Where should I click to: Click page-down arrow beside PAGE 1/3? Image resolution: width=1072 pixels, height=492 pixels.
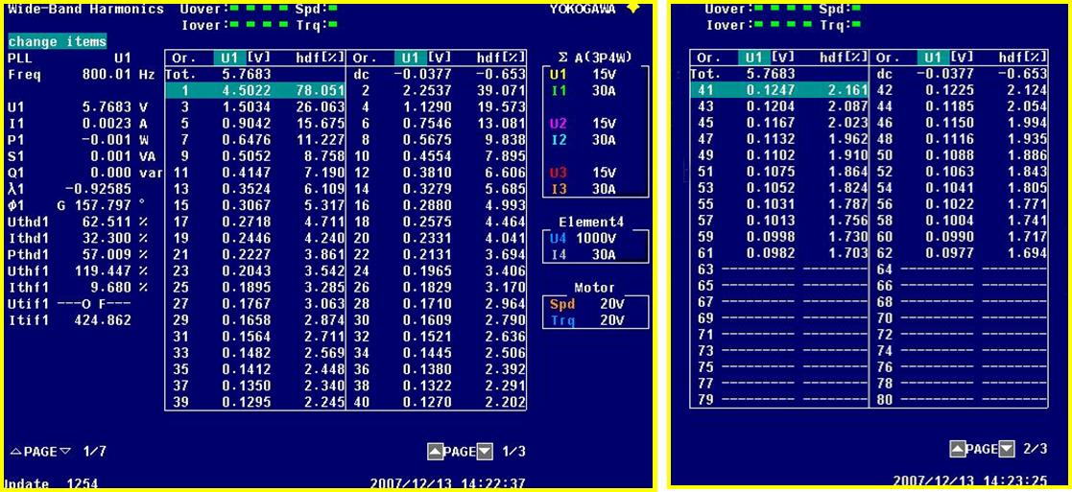484,451
